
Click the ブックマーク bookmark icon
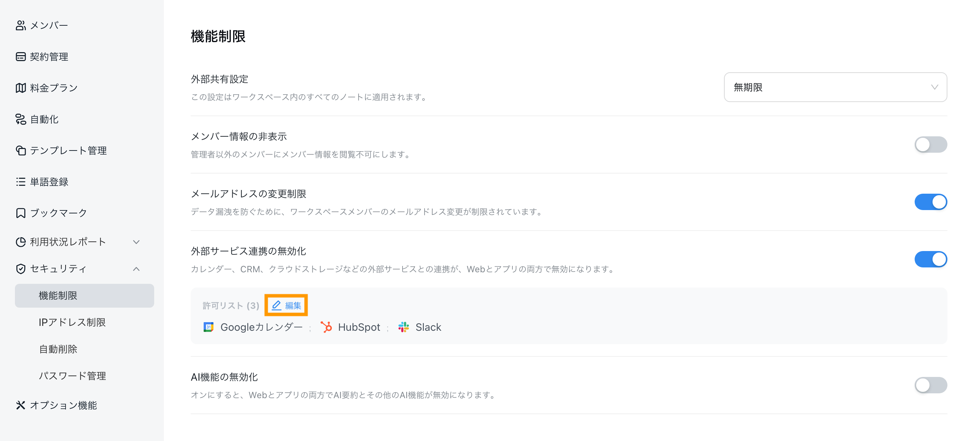click(x=21, y=213)
